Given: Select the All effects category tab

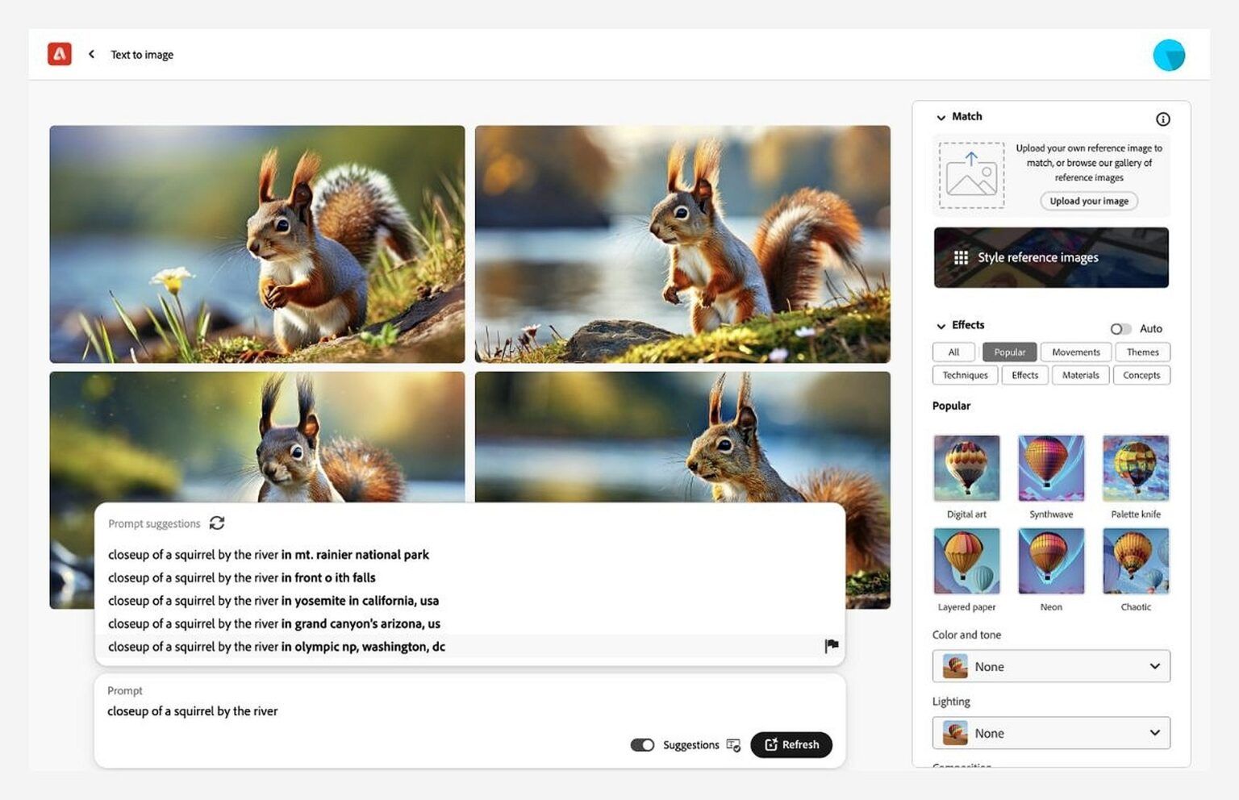Looking at the screenshot, I should tap(953, 352).
